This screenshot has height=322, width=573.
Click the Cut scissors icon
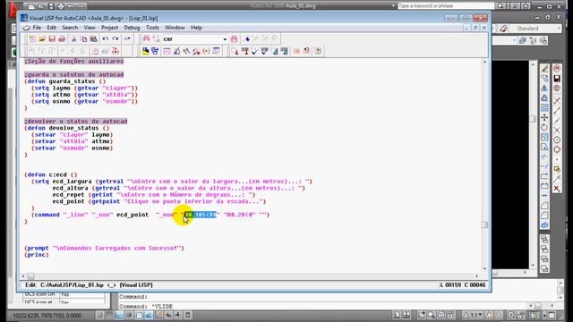73,38
